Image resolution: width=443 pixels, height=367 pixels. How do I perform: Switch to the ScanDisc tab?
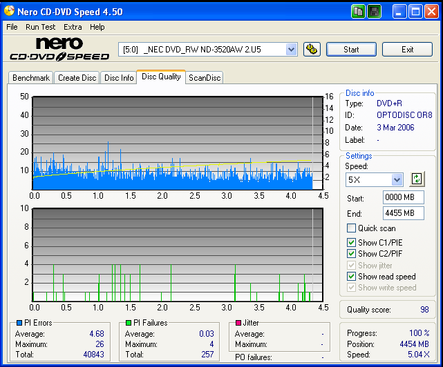pyautogui.click(x=205, y=77)
